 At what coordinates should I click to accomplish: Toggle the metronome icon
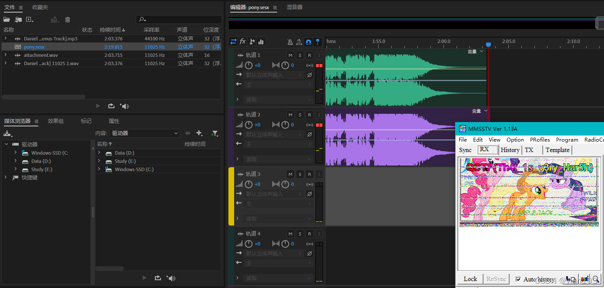pyautogui.click(x=290, y=42)
